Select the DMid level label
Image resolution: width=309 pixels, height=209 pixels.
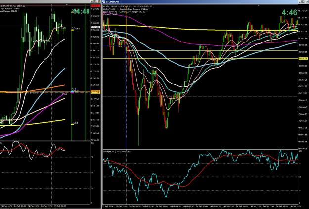pyautogui.click(x=75, y=123)
